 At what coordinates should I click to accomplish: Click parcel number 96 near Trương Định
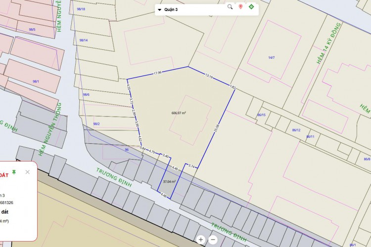(x=127, y=149)
